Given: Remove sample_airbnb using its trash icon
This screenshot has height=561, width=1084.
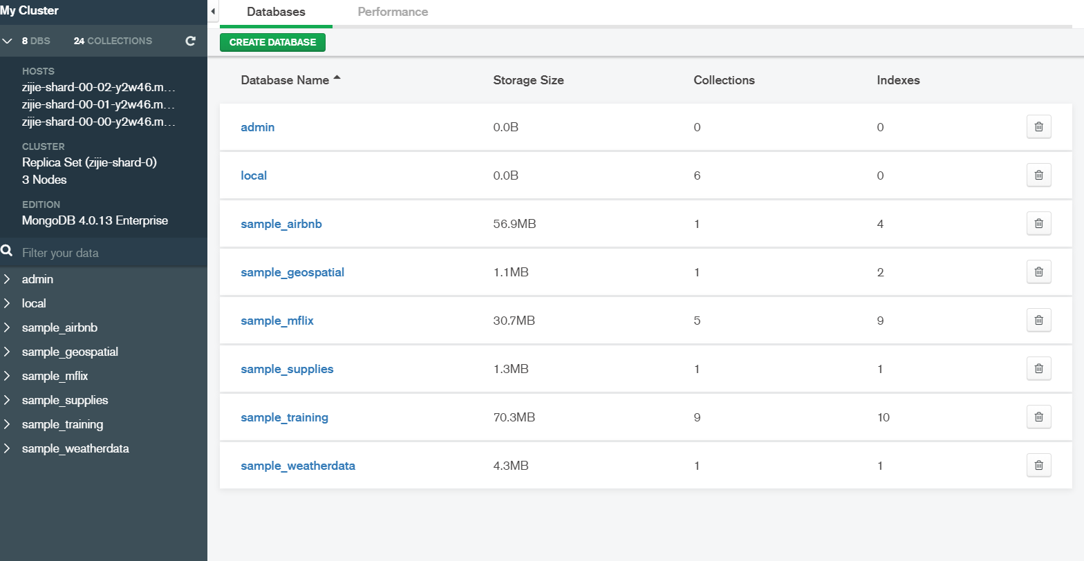Looking at the screenshot, I should [x=1038, y=224].
